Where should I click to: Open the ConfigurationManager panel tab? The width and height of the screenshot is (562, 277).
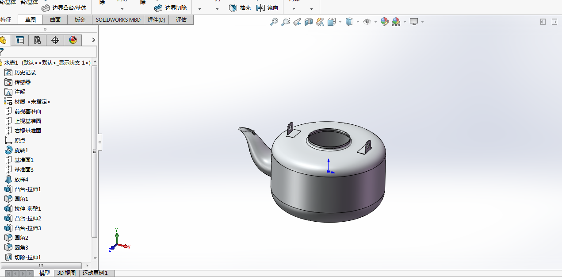point(38,40)
